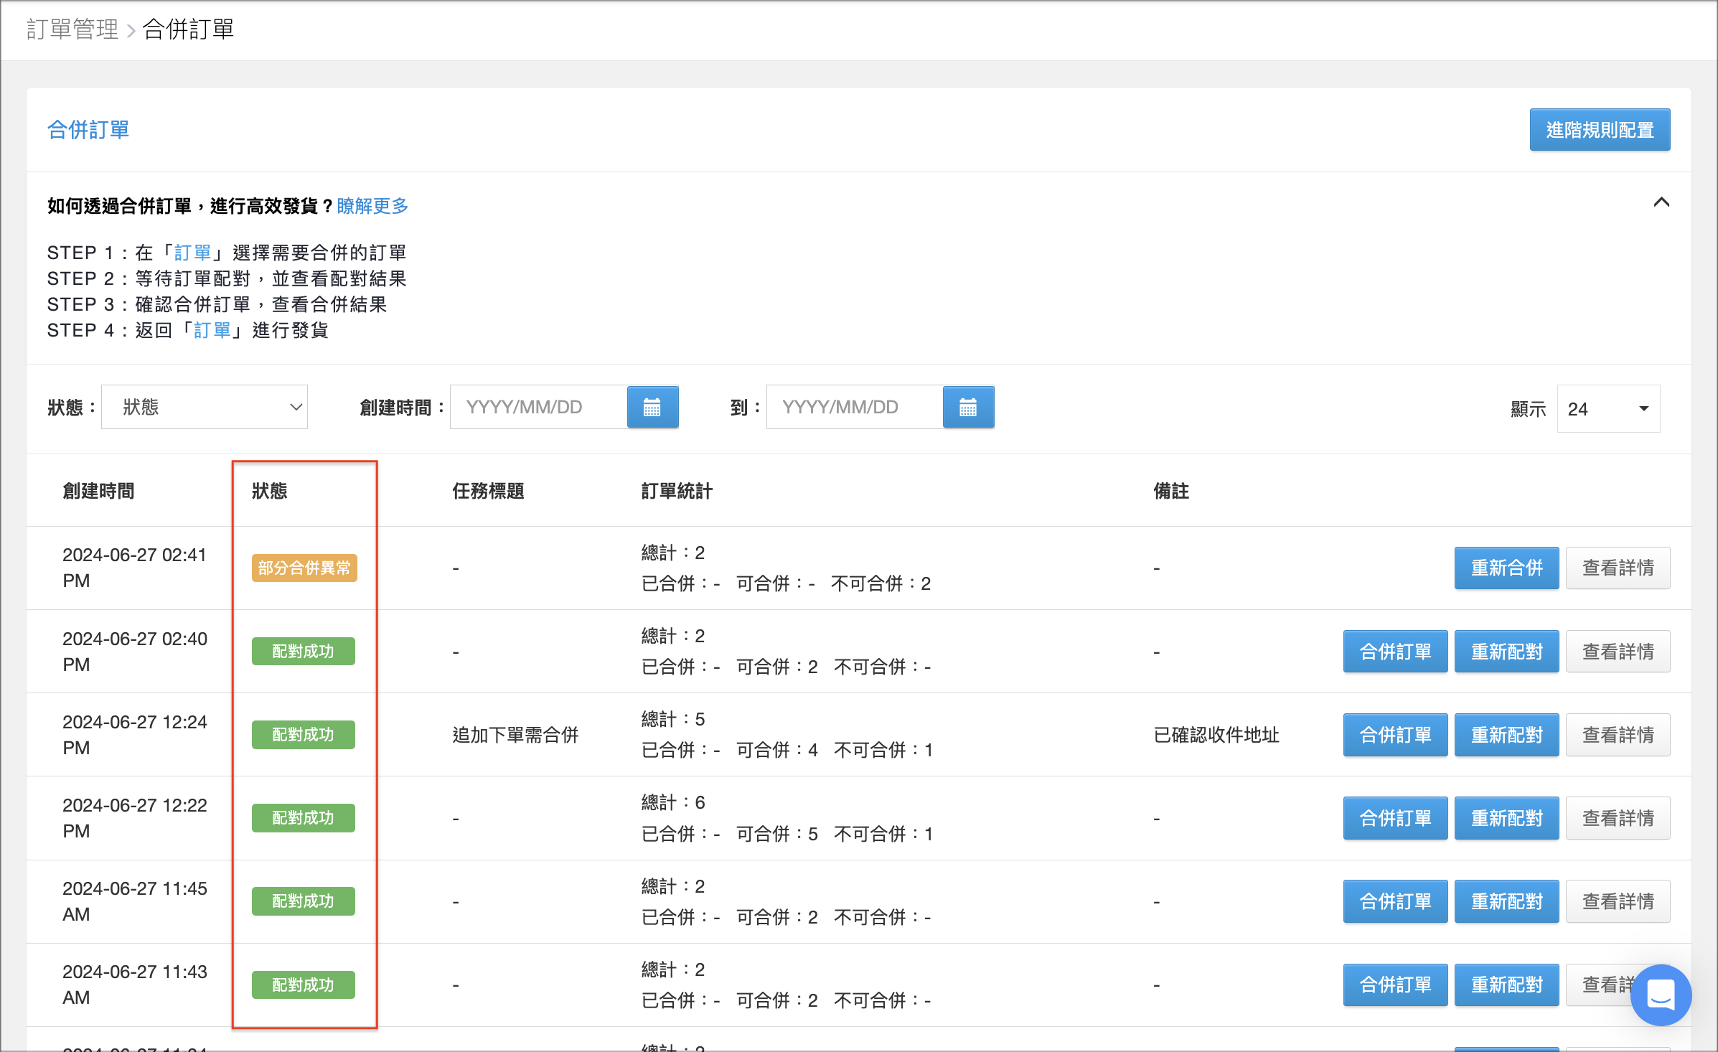Click the 已確認收件地址 remark
Screen dimensions: 1718x1052
pos(1216,735)
